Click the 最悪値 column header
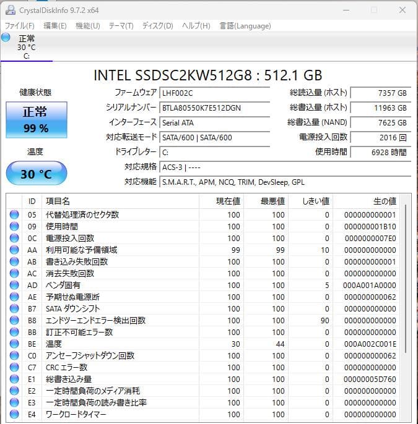Image resolution: width=418 pixels, height=424 pixels. tap(266, 201)
